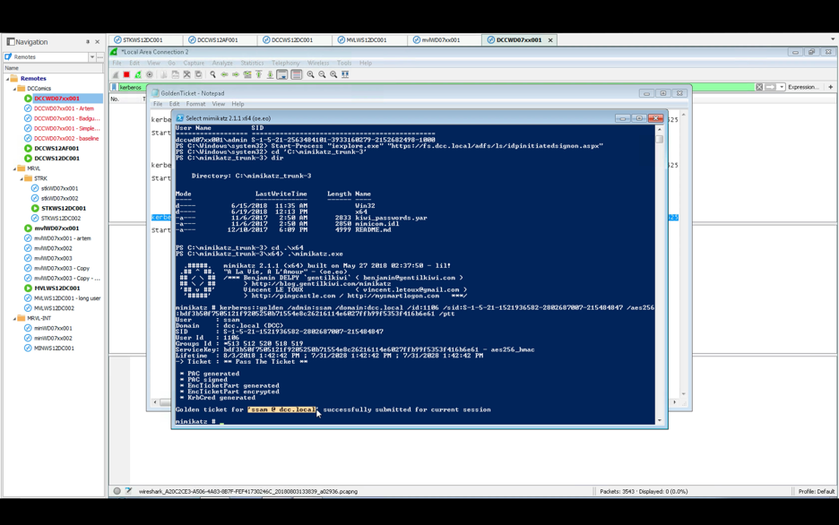Close the capture file icon in Wireshark toolbar
This screenshot has width=839, height=525.
point(186,75)
